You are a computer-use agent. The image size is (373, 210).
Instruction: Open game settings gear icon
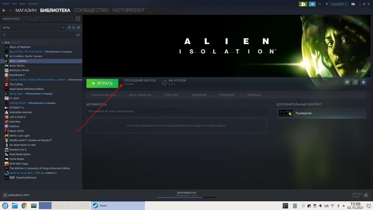(x=347, y=82)
